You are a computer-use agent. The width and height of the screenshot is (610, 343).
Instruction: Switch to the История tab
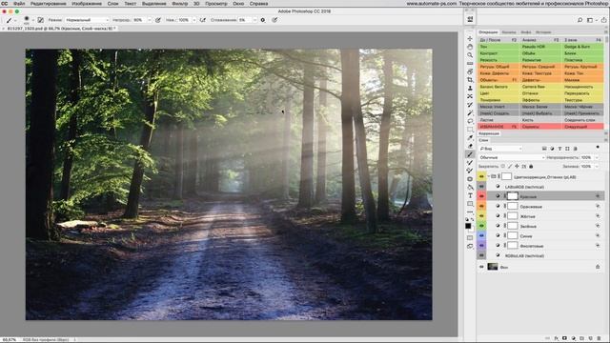coord(543,32)
